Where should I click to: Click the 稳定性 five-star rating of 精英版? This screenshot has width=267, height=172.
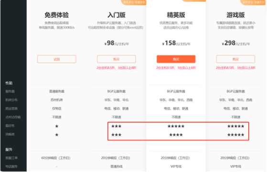coord(176,126)
